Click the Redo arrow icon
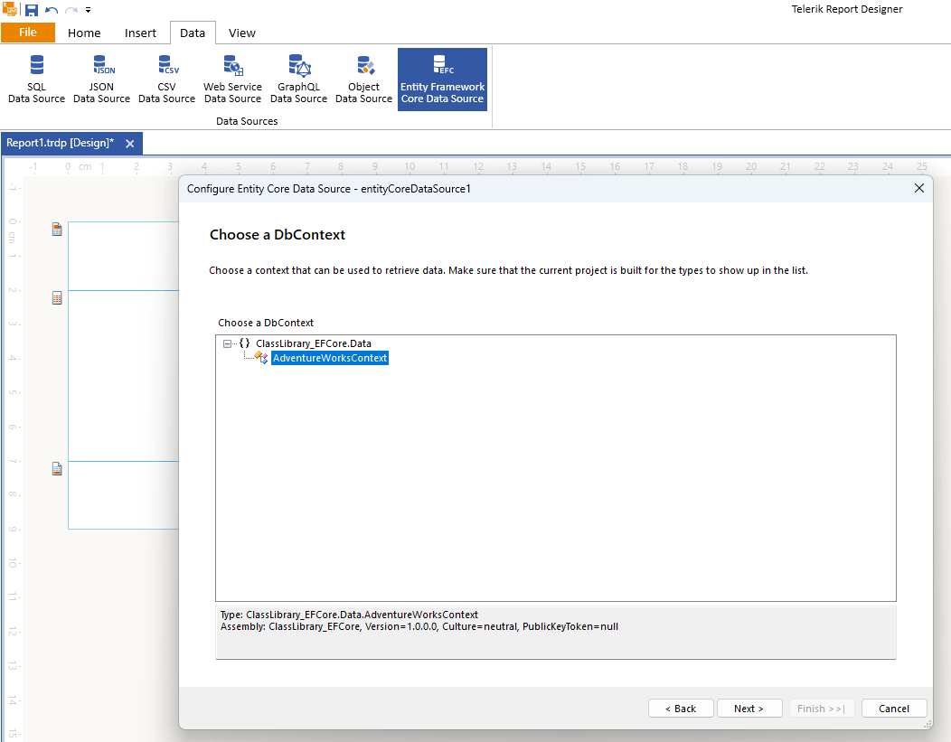Viewport: 951px width, 742px height. tap(71, 10)
